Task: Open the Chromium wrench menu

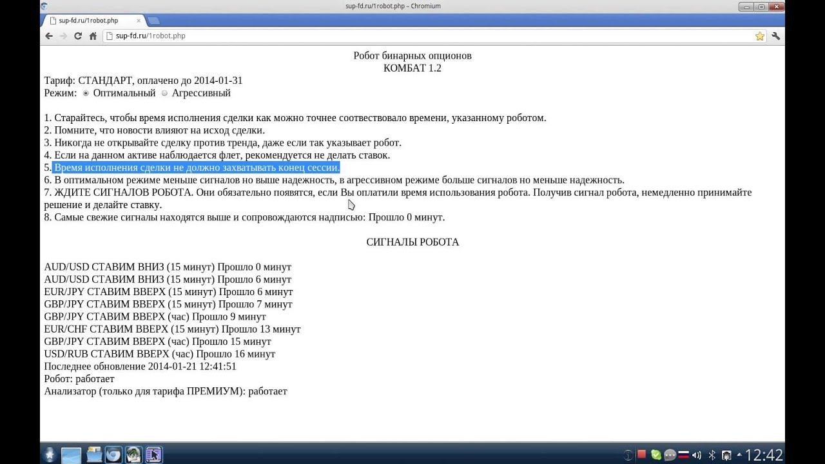Action: point(776,36)
